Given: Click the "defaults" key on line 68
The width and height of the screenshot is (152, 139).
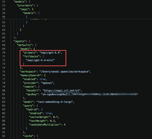Looking at the screenshot, I should pyautogui.click(x=24, y=45).
